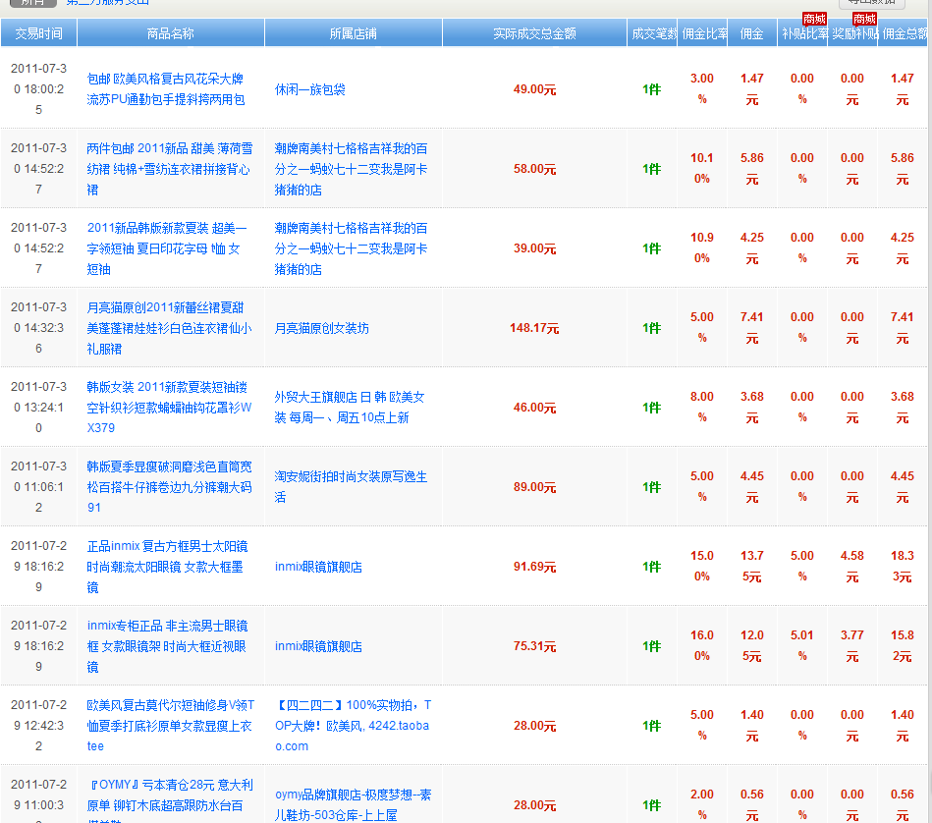Click the 5.01% subsidy rate value
Image resolution: width=932 pixels, height=823 pixels.
tap(802, 646)
